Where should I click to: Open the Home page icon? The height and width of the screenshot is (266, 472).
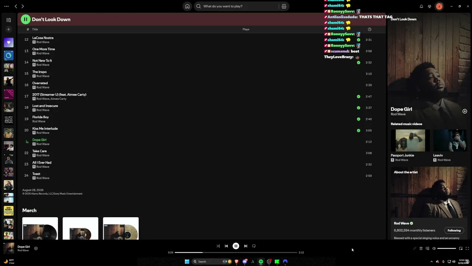[187, 6]
